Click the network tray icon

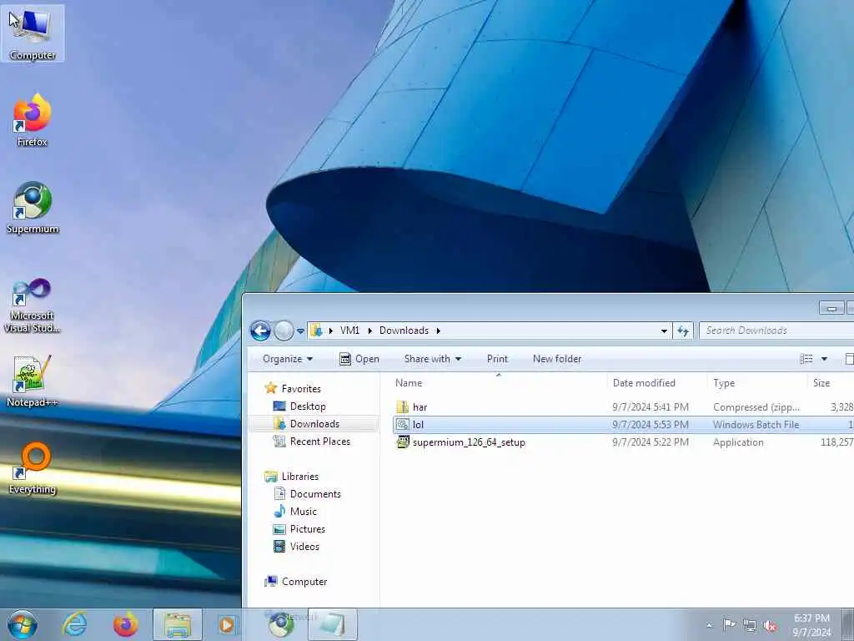coord(750,626)
